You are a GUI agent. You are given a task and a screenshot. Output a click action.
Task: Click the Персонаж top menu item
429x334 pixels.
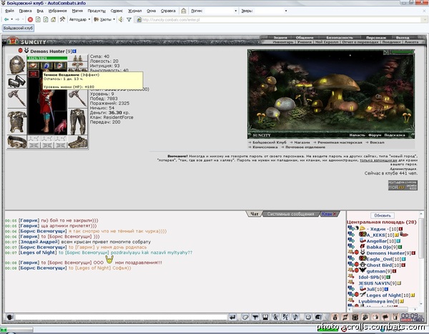[376, 37]
